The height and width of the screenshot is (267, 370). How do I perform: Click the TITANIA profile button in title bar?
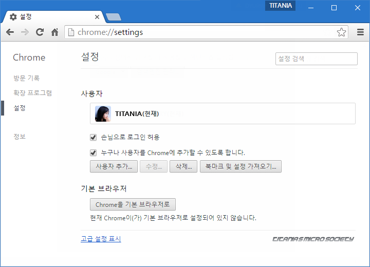click(x=281, y=6)
